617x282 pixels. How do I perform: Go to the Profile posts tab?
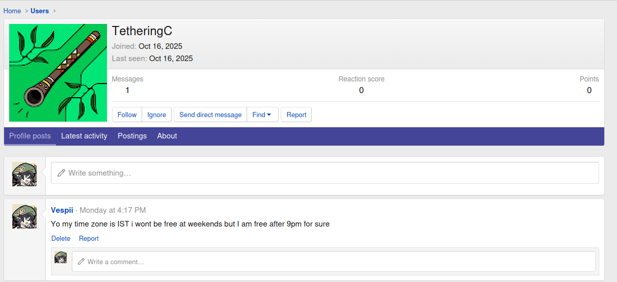30,136
